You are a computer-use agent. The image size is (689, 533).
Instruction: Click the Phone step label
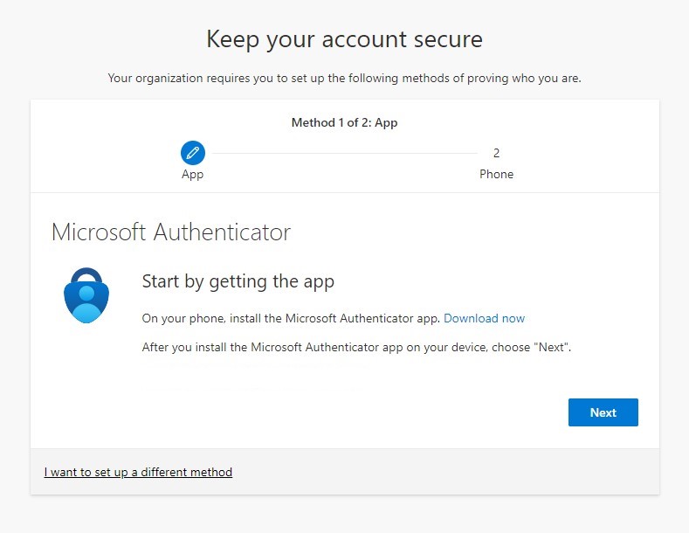click(496, 174)
